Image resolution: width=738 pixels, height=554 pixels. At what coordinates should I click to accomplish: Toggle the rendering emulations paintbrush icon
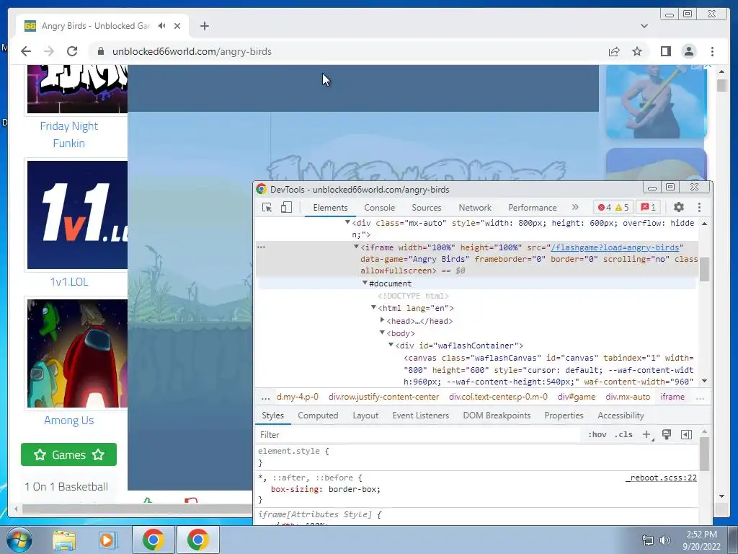(x=666, y=434)
